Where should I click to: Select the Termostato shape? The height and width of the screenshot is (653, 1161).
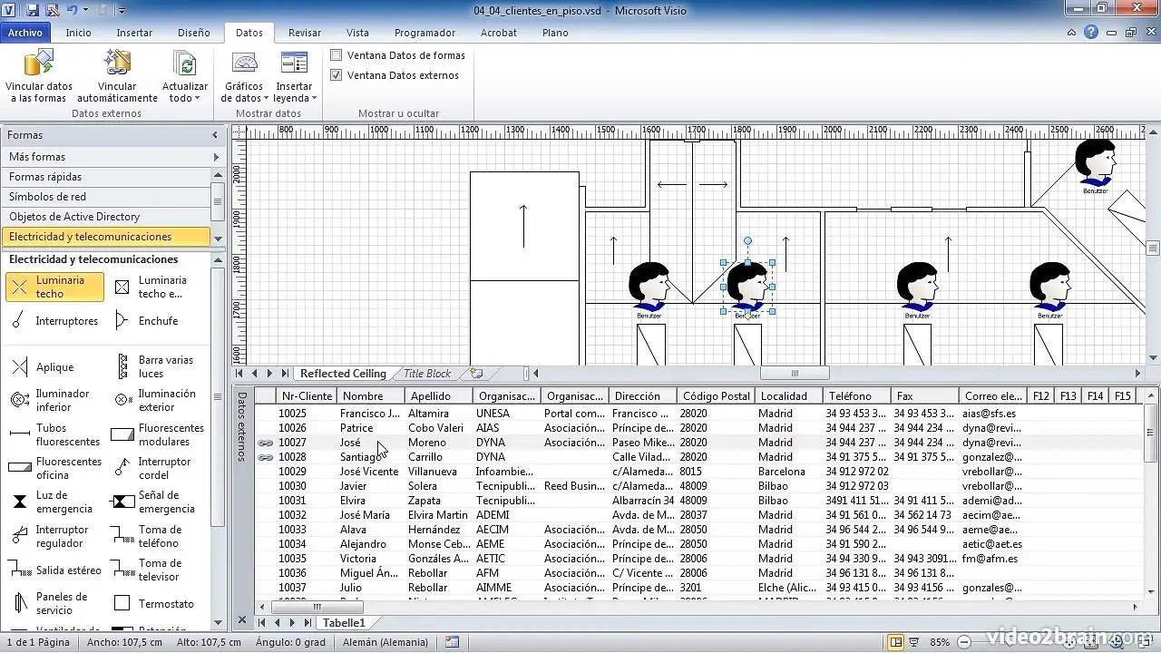(x=156, y=603)
